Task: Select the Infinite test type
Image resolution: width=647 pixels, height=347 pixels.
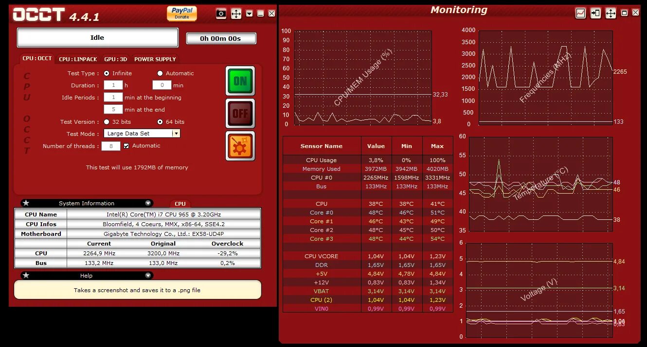Action: (107, 73)
